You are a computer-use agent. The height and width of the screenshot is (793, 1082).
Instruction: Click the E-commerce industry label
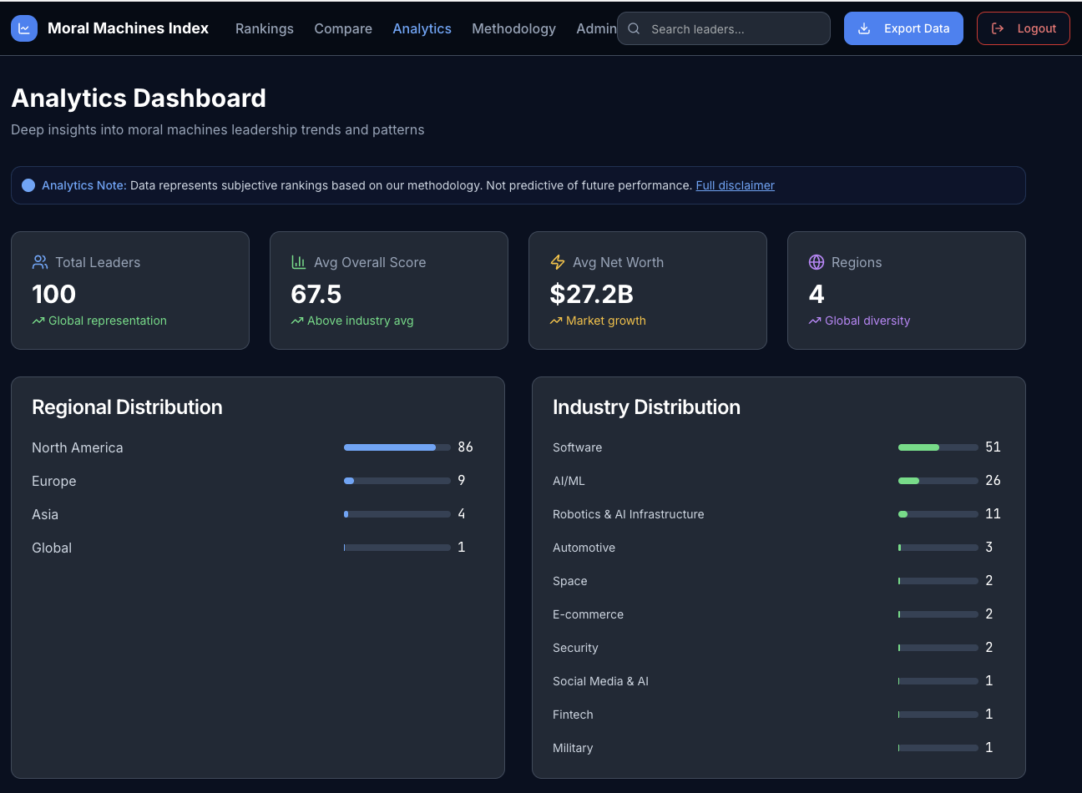coord(589,614)
